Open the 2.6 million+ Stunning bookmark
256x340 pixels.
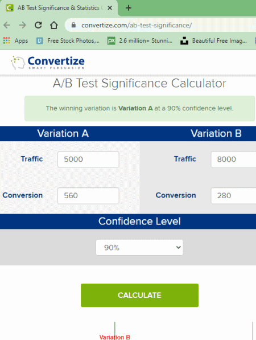click(140, 40)
